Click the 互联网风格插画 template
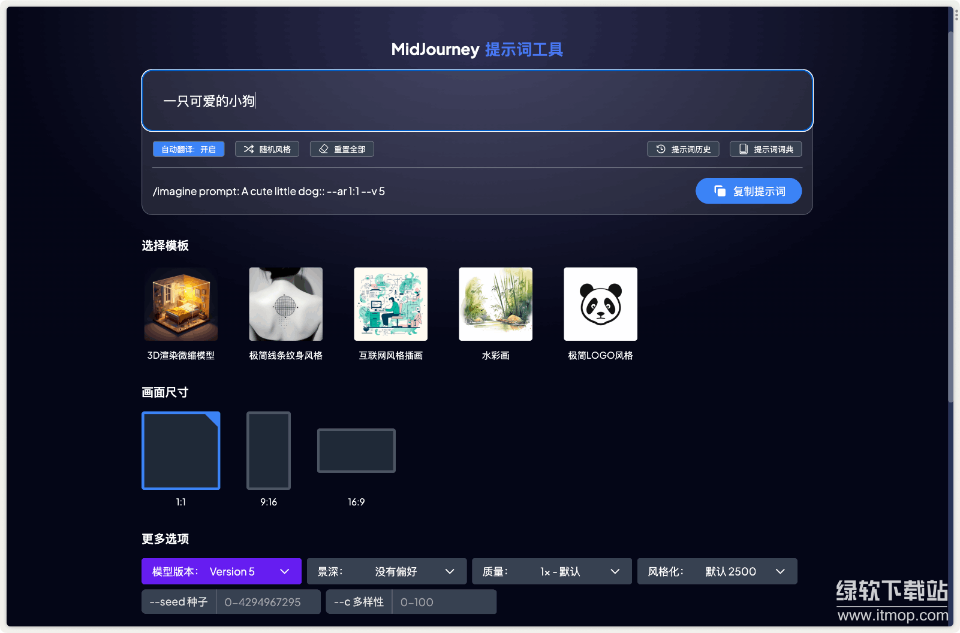The image size is (960, 633). tap(391, 304)
